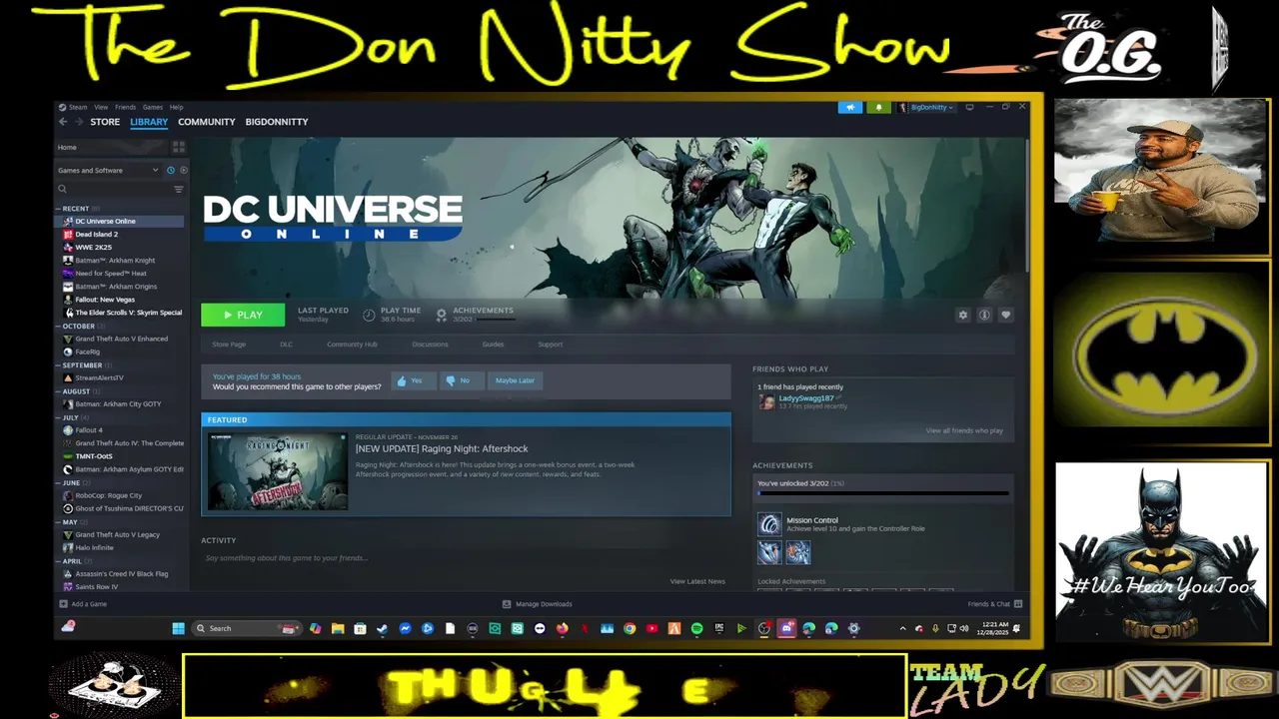This screenshot has height=719, width=1279.
Task: Collapse the RECENT games section
Action: (58, 209)
